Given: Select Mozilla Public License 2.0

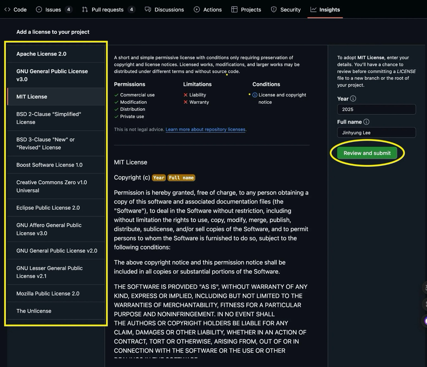Looking at the screenshot, I should pos(56,293).
